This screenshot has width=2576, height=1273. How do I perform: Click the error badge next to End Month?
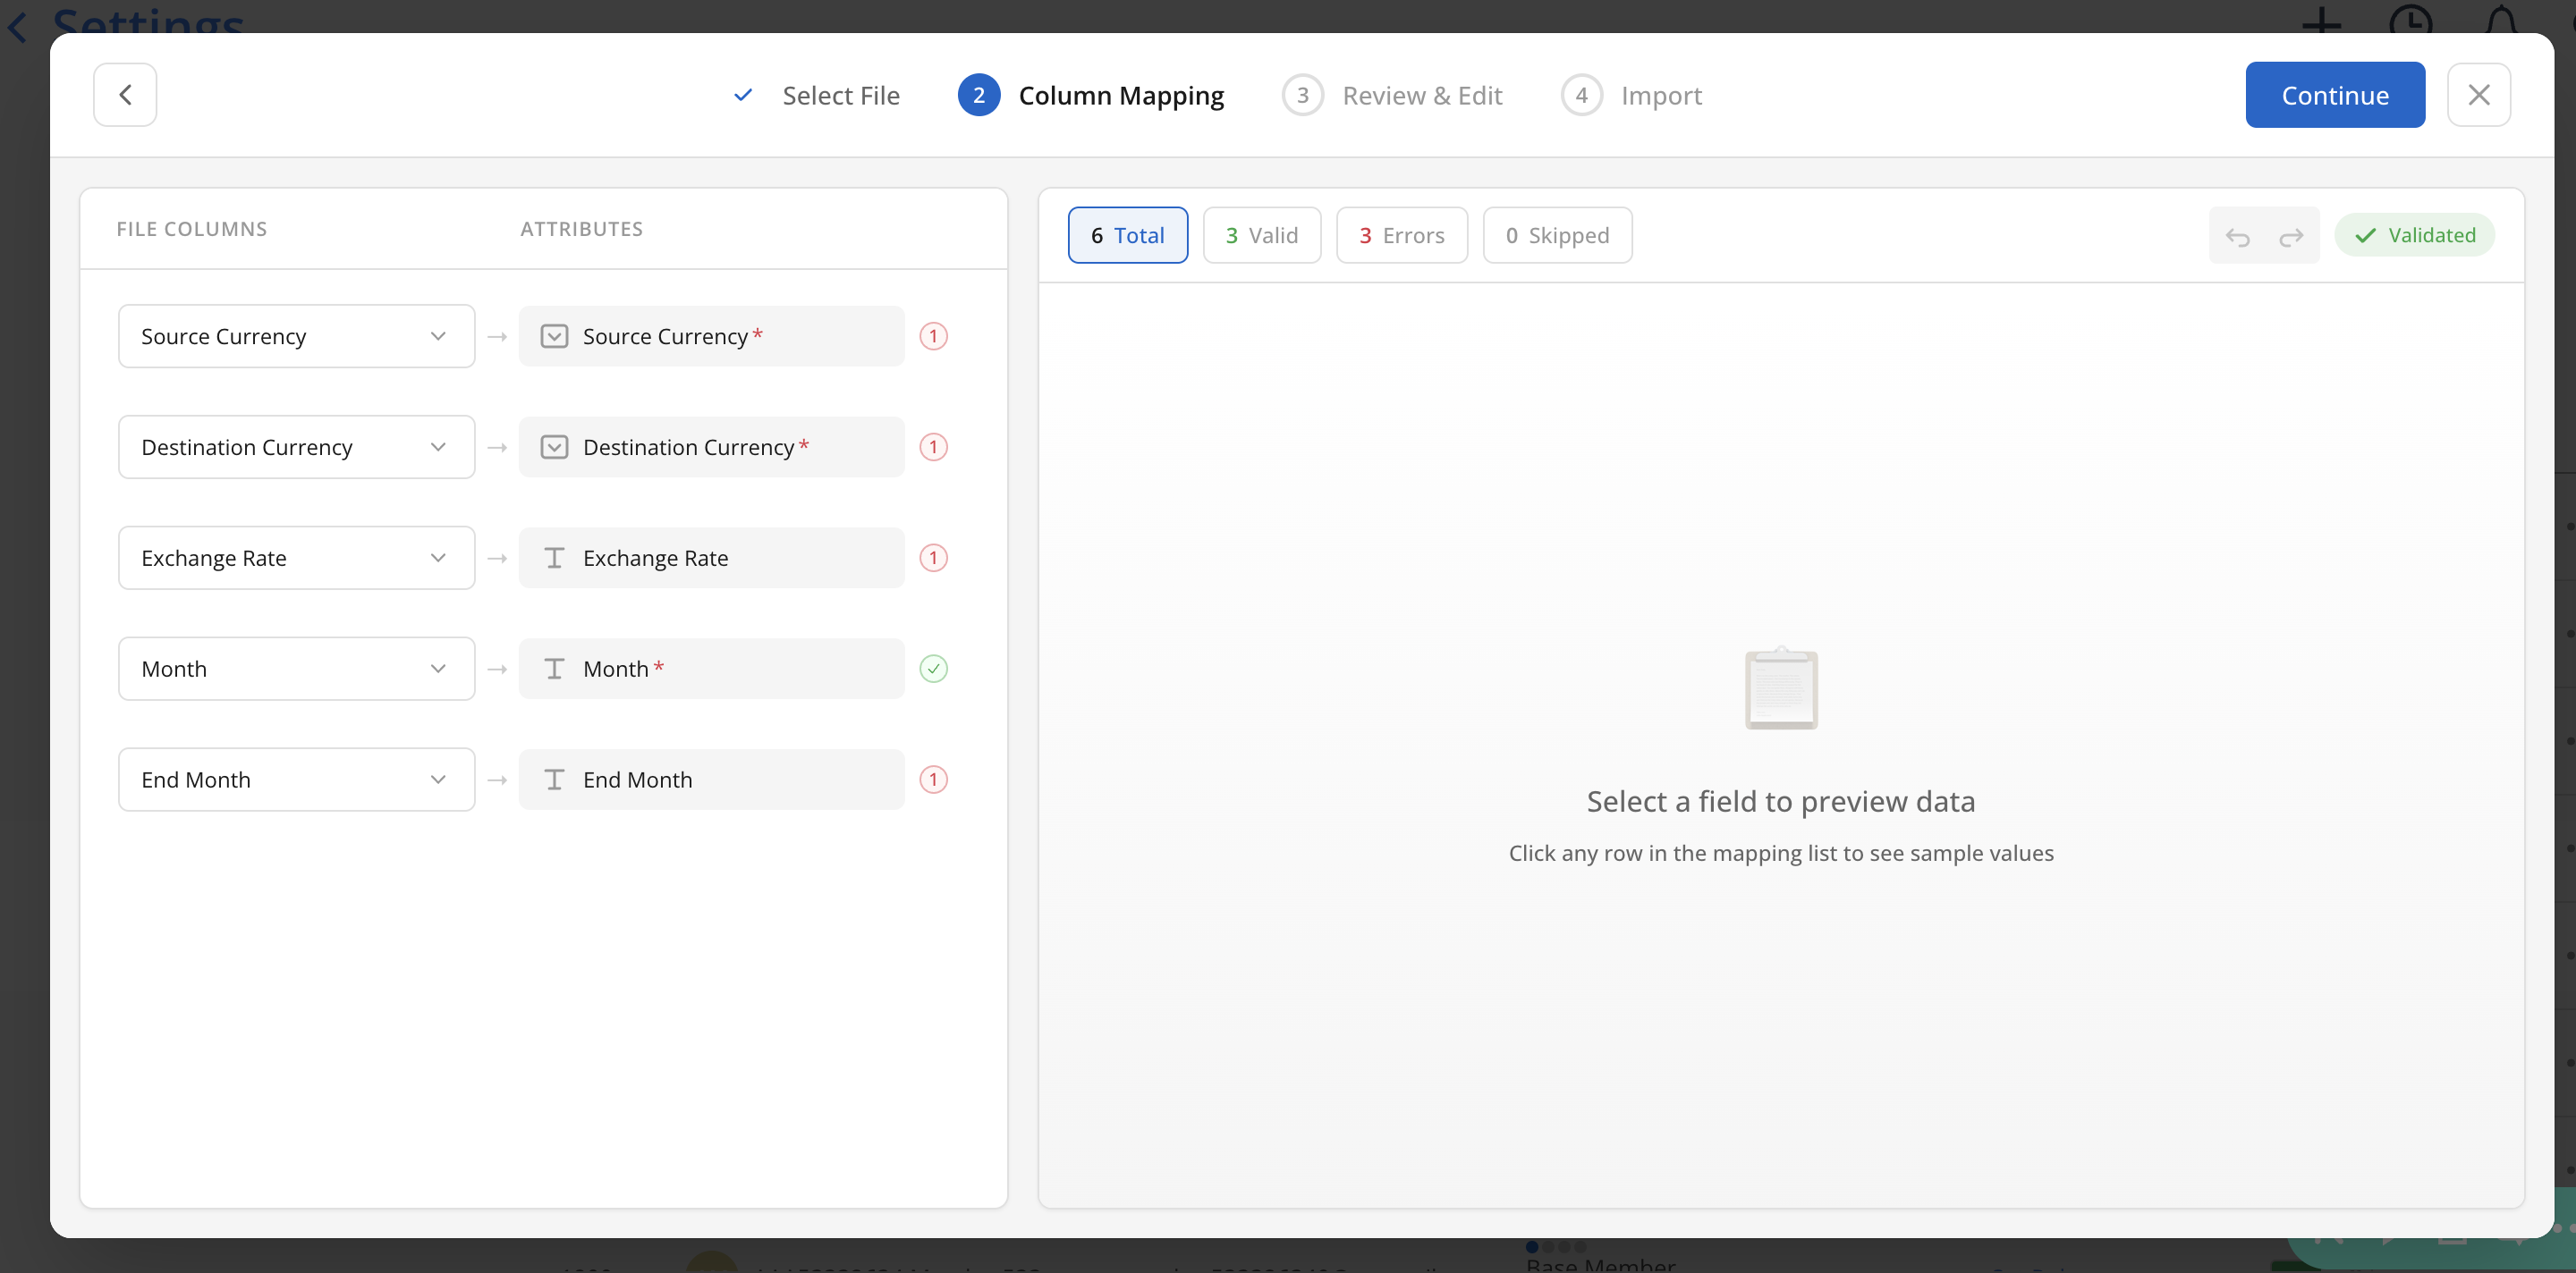[x=933, y=780]
